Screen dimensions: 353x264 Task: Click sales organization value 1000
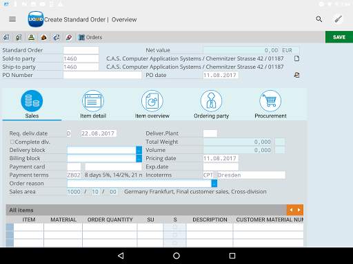click(x=74, y=192)
